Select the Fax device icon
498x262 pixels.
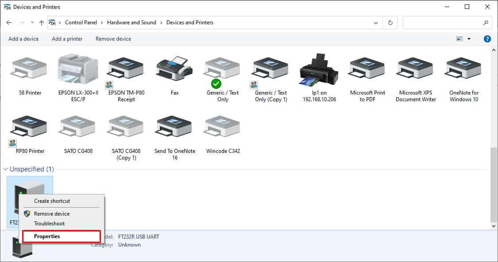point(174,68)
